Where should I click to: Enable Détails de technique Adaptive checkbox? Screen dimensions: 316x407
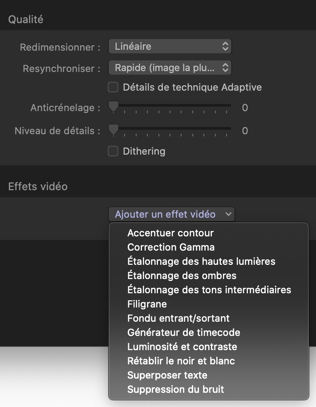click(113, 87)
